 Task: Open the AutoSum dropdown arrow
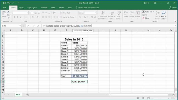coord(154,12)
